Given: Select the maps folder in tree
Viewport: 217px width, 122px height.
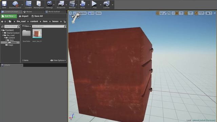Looking at the screenshot, I should point(11,45).
